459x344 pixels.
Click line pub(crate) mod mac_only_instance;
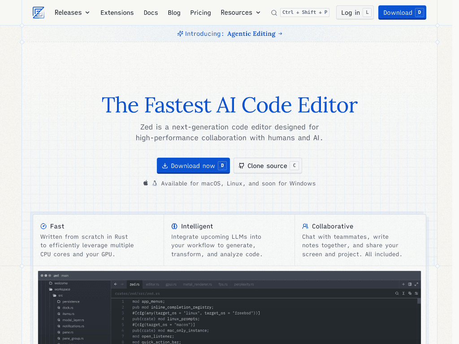(x=170, y=331)
